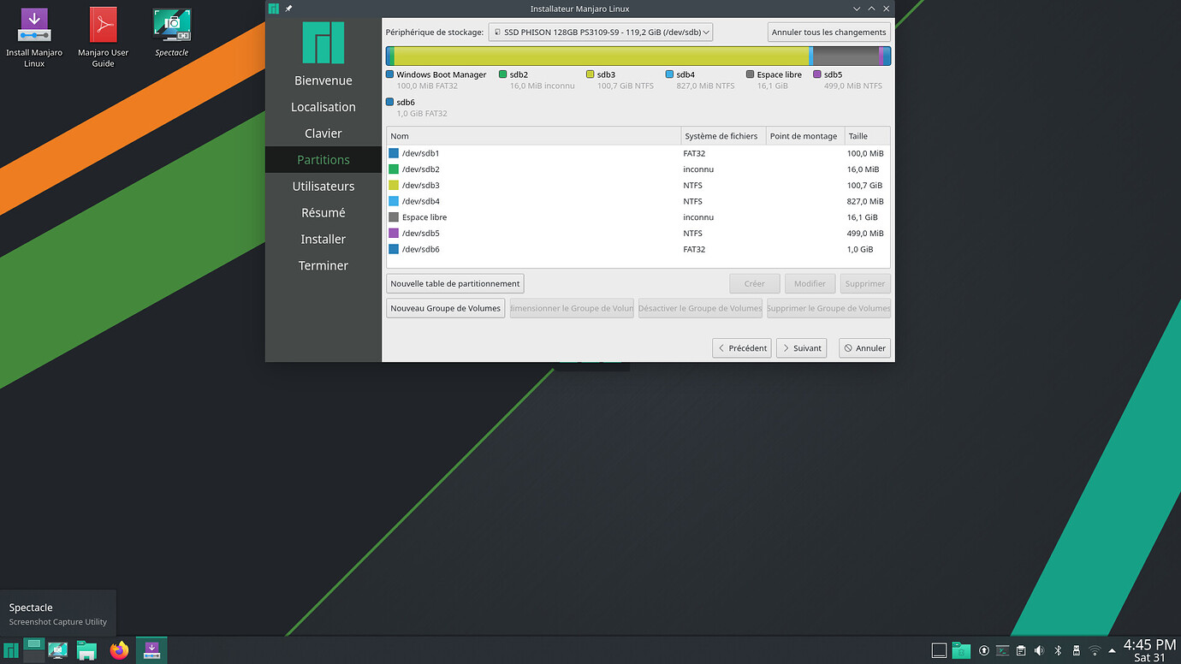Click Annuler tous les changements button
The image size is (1181, 664).
pyautogui.click(x=828, y=33)
